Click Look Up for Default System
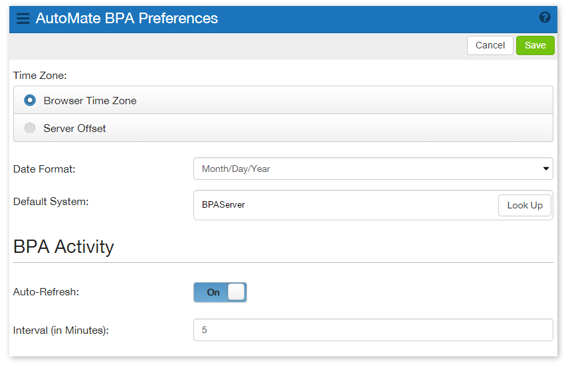This screenshot has height=367, width=568. pyautogui.click(x=524, y=205)
